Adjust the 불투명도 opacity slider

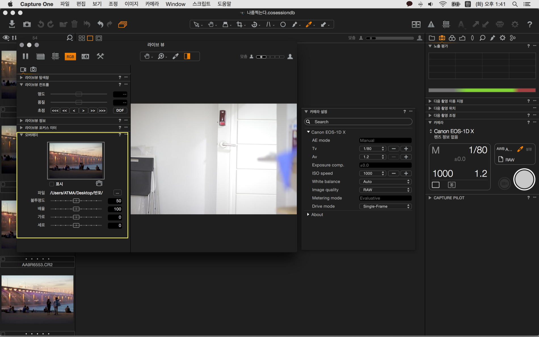(76, 201)
